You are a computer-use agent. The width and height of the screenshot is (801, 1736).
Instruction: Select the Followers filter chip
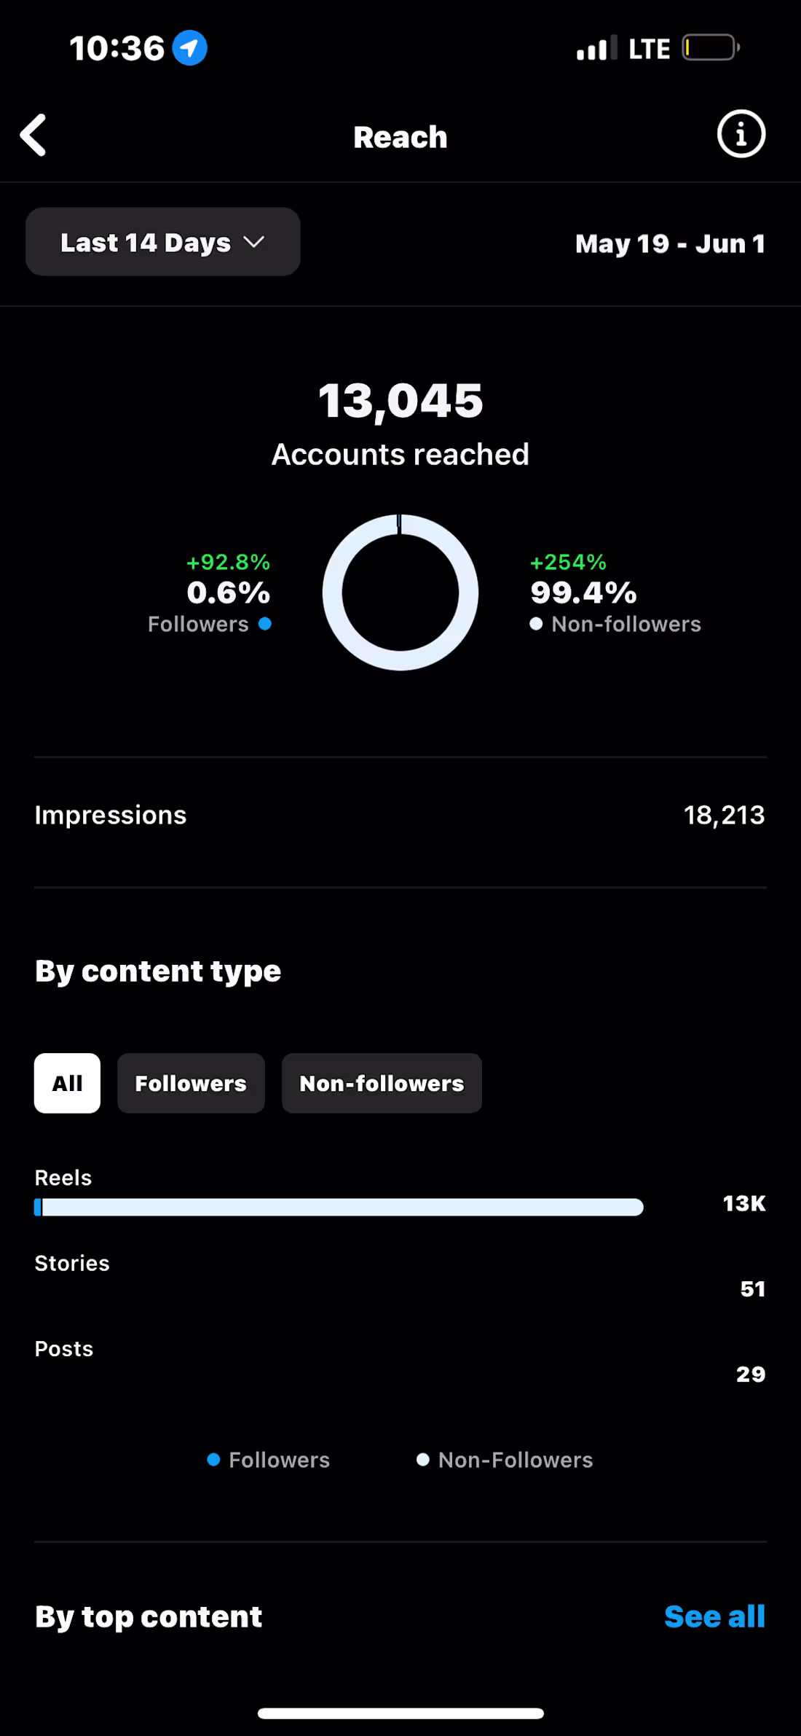[191, 1083]
